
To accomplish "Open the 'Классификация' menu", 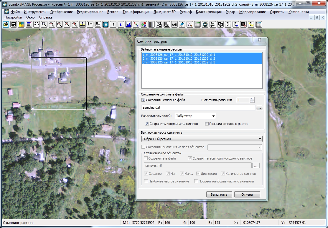I will [x=209, y=12].
